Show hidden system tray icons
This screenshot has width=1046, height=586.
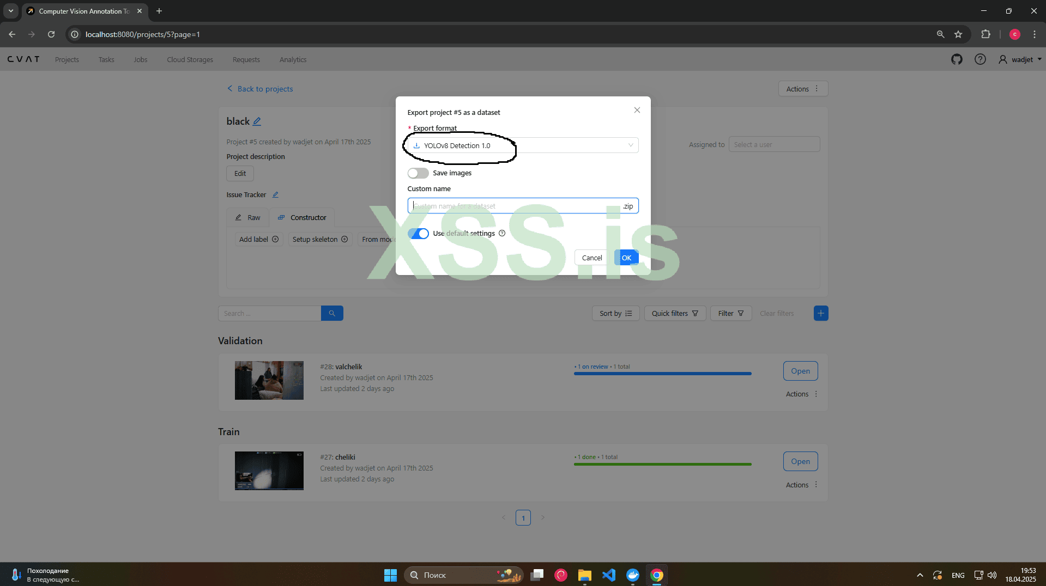click(x=920, y=575)
